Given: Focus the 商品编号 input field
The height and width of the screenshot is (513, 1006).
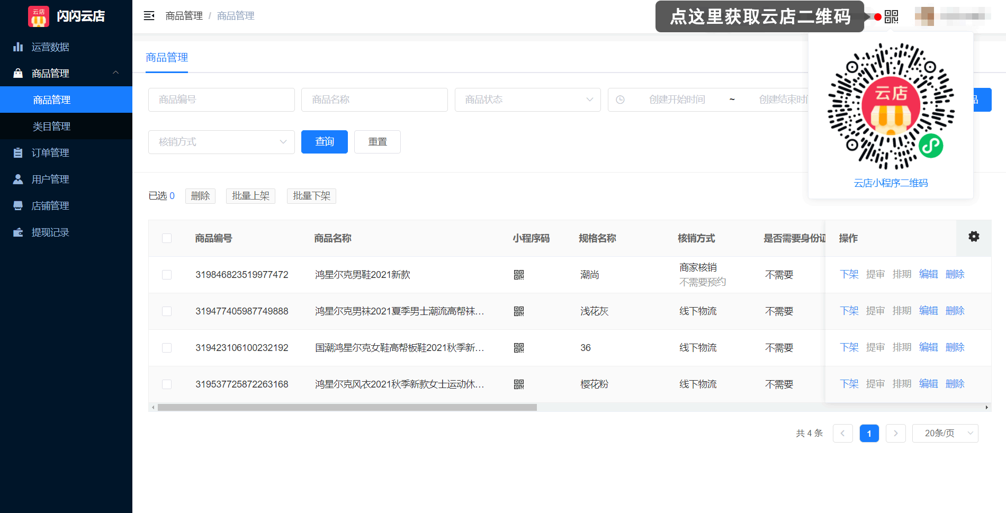Looking at the screenshot, I should (x=221, y=100).
